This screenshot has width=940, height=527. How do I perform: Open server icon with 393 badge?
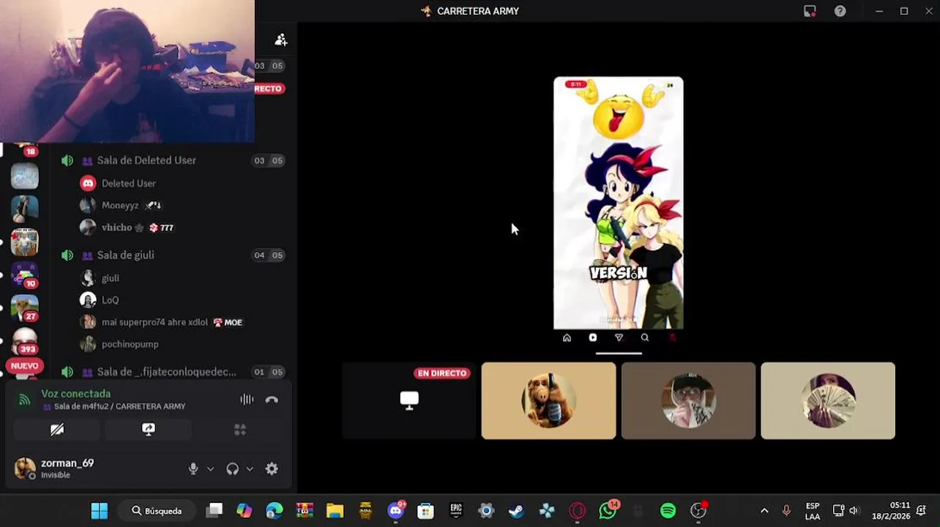(24, 340)
